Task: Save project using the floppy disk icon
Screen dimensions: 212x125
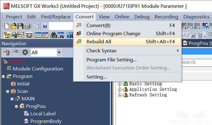Action: 20,26
